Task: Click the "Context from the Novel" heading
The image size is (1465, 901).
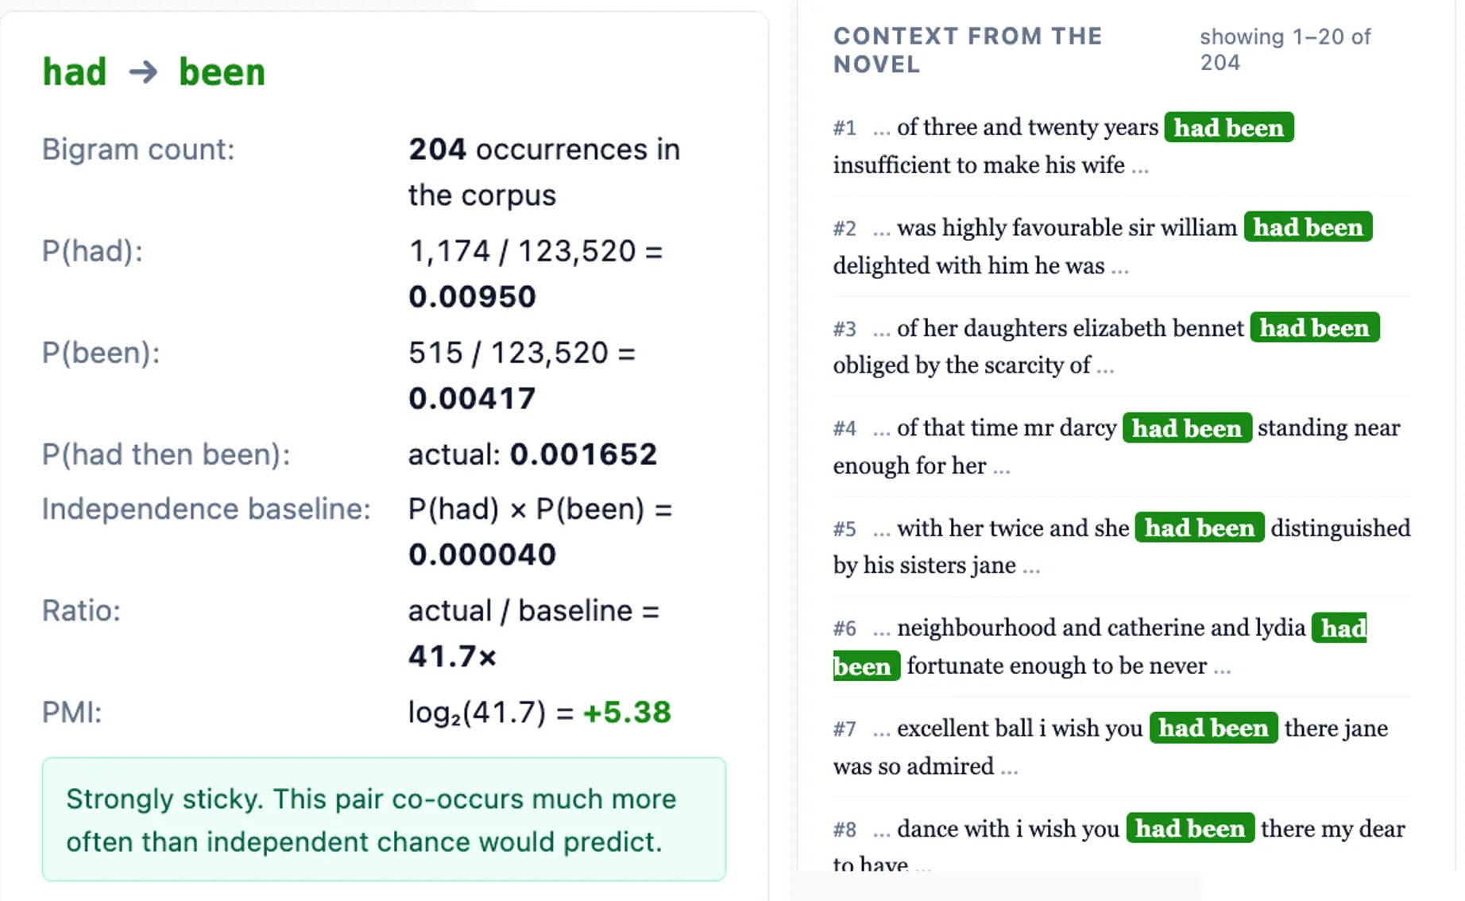Action: point(967,49)
